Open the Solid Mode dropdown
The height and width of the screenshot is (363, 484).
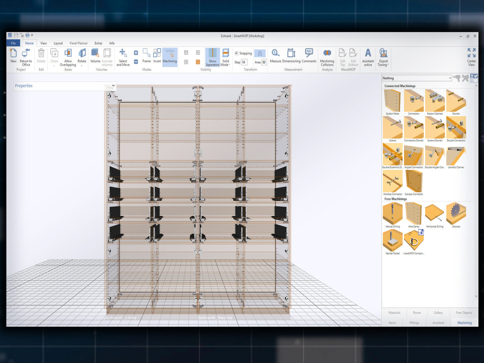click(x=226, y=57)
